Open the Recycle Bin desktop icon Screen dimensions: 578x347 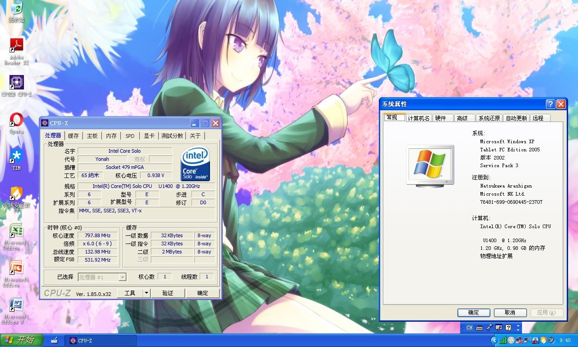click(x=16, y=12)
